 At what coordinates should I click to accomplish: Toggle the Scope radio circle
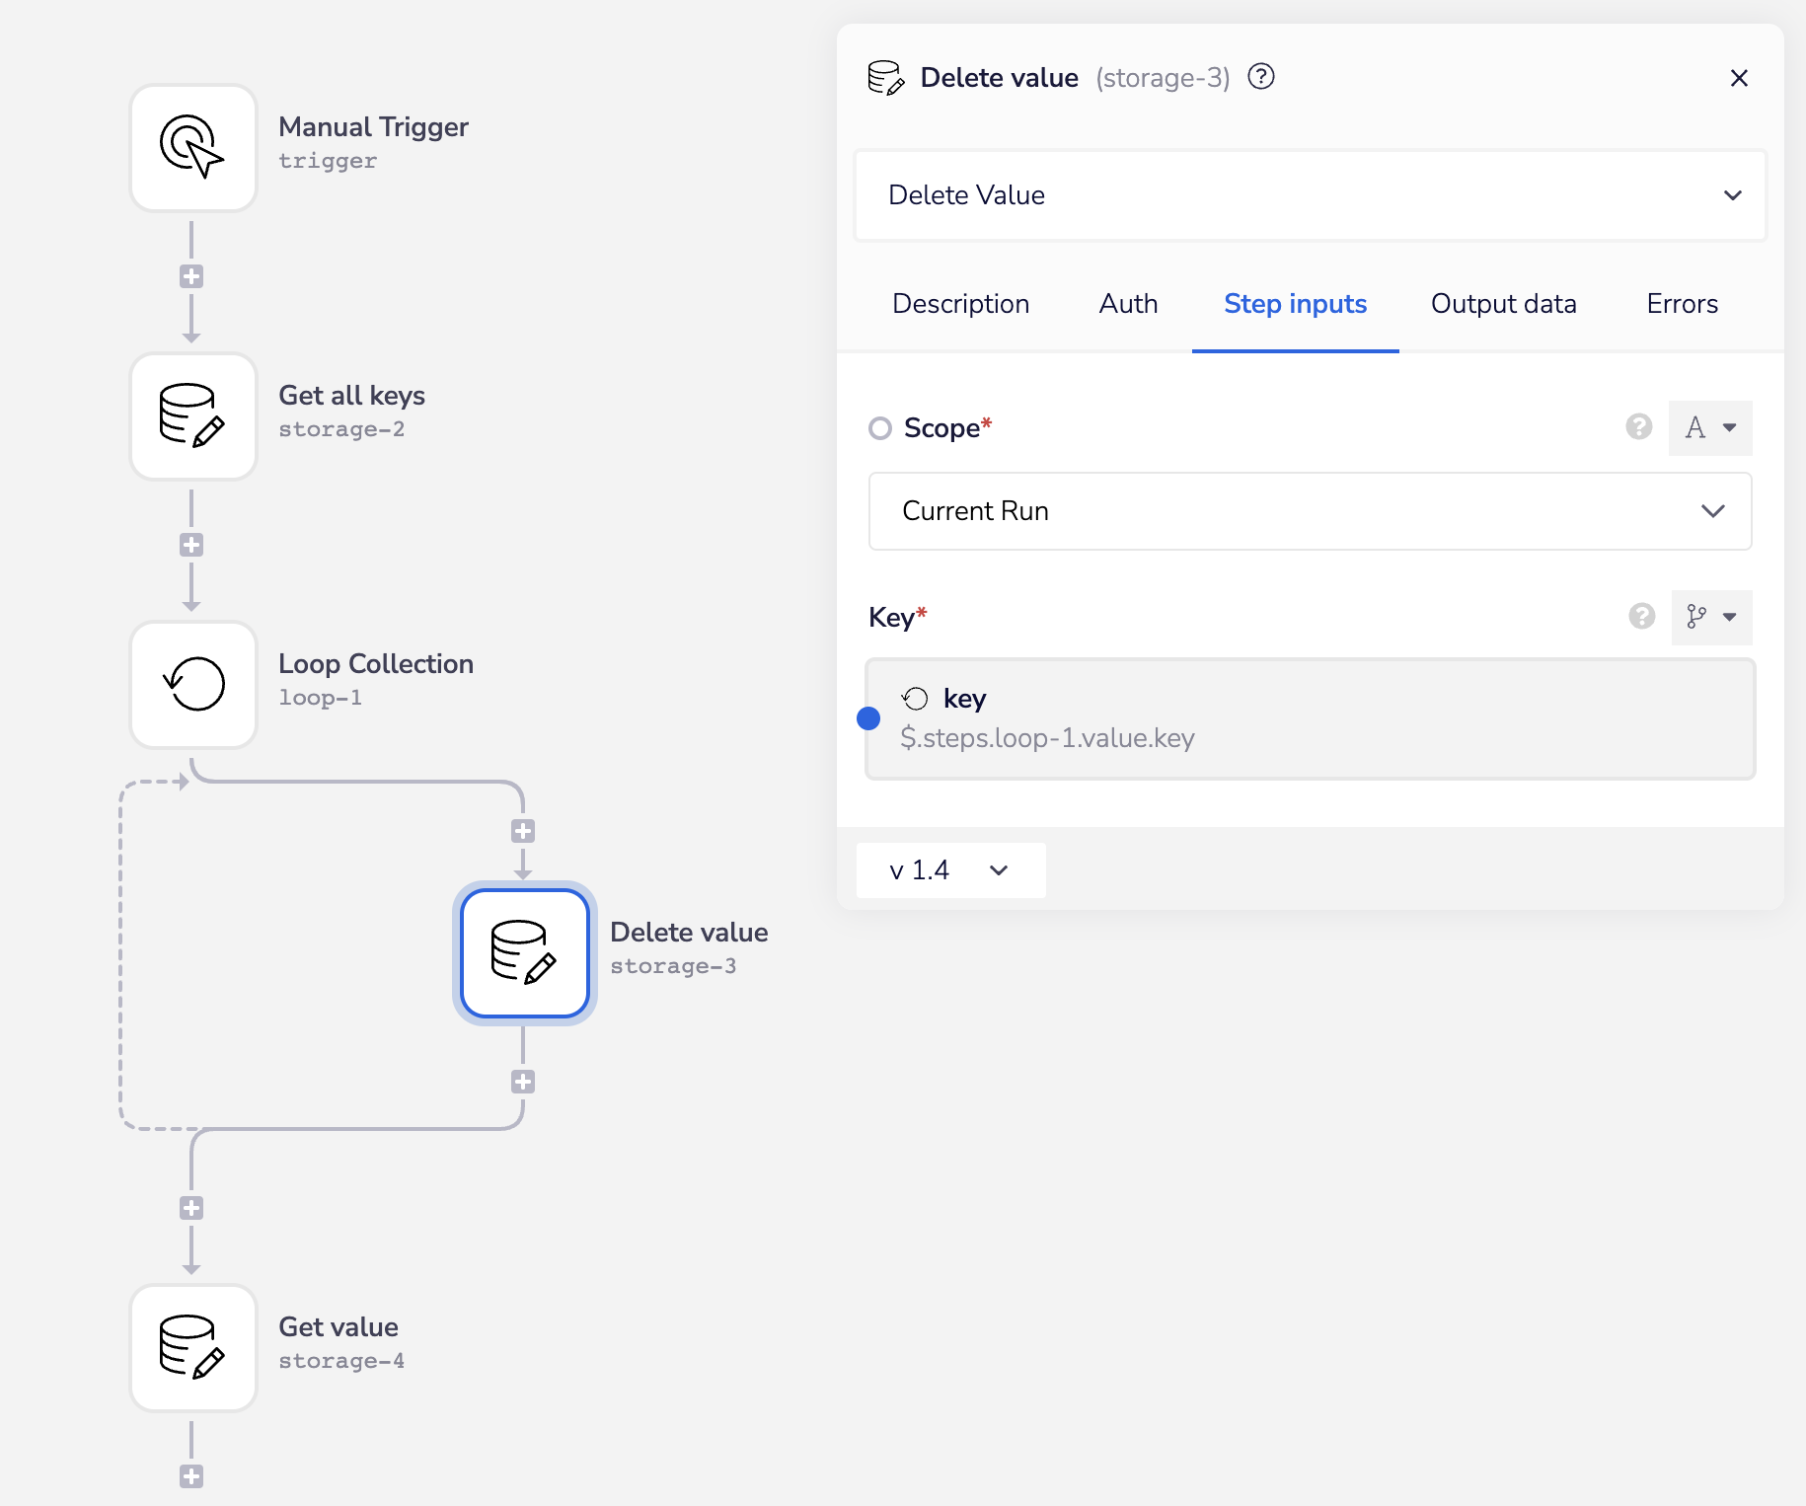879,428
